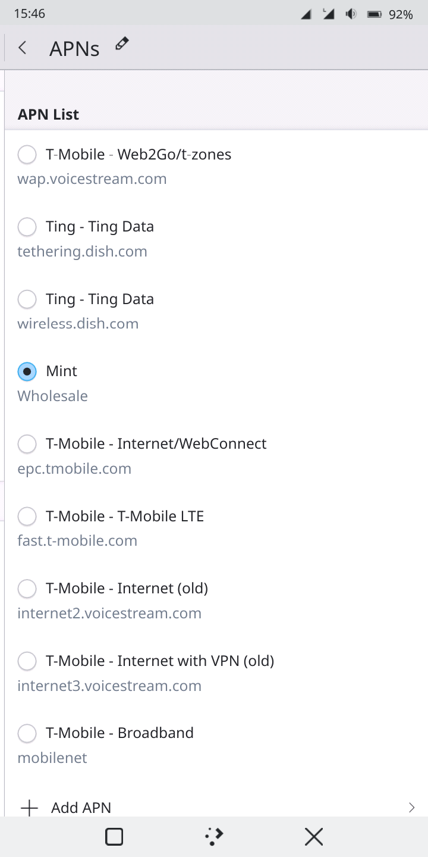Click the plus icon for Add APN
This screenshot has height=857, width=428.
coord(29,808)
